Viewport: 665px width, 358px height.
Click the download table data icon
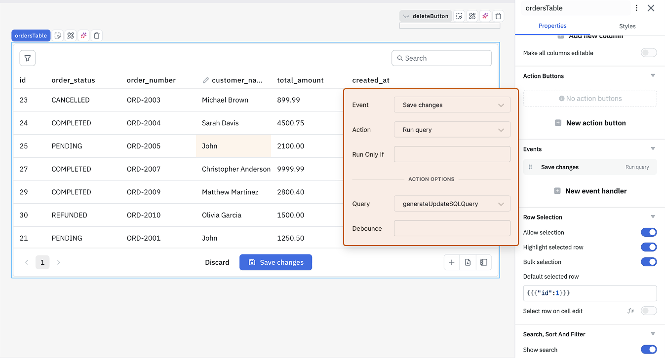[468, 262]
